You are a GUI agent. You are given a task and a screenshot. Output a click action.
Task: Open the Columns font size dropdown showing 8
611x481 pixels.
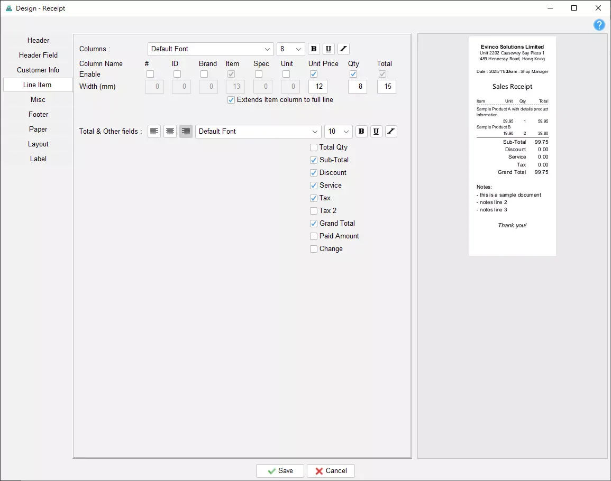(x=291, y=49)
